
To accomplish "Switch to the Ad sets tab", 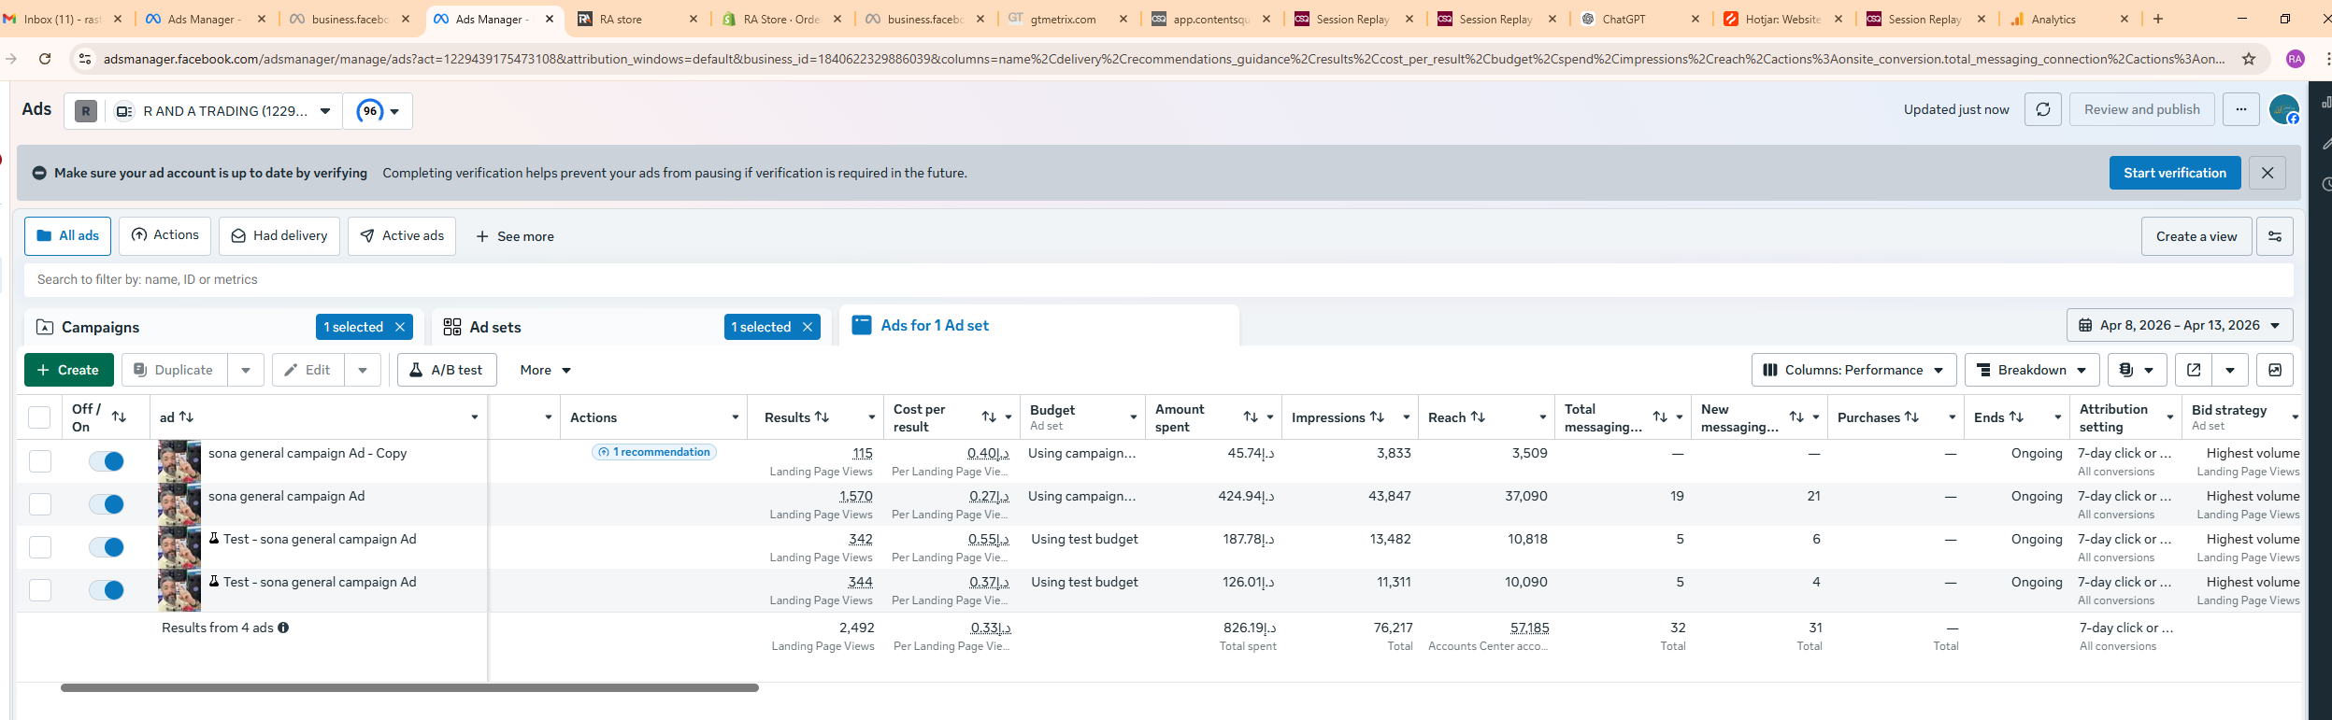I will click(x=495, y=327).
